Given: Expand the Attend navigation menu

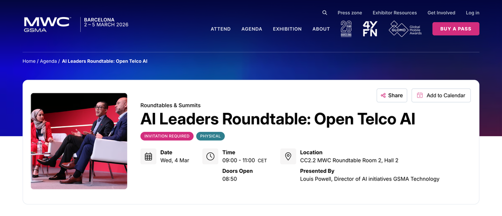Looking at the screenshot, I should [220, 29].
